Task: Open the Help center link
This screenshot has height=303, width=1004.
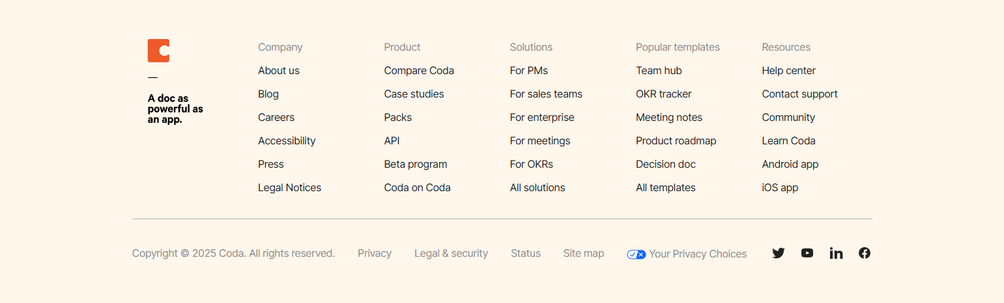Action: [x=789, y=70]
